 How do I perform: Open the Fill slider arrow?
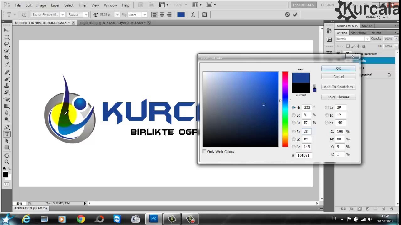point(396,46)
